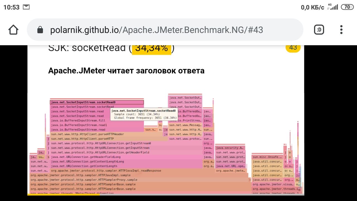The height and width of the screenshot is (201, 357).
Task: Tap the 4G signal strength icon
Action: coord(332,7)
